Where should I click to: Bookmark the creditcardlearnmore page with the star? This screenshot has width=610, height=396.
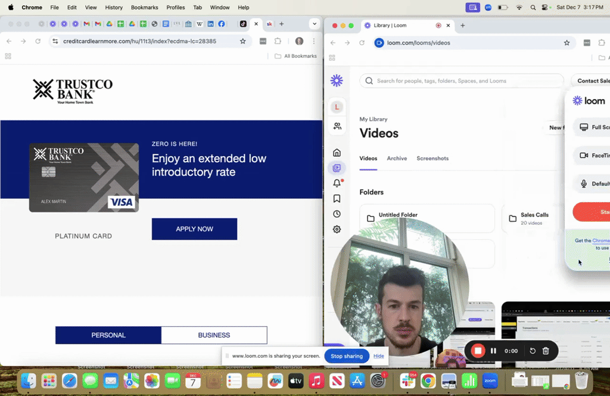[243, 41]
